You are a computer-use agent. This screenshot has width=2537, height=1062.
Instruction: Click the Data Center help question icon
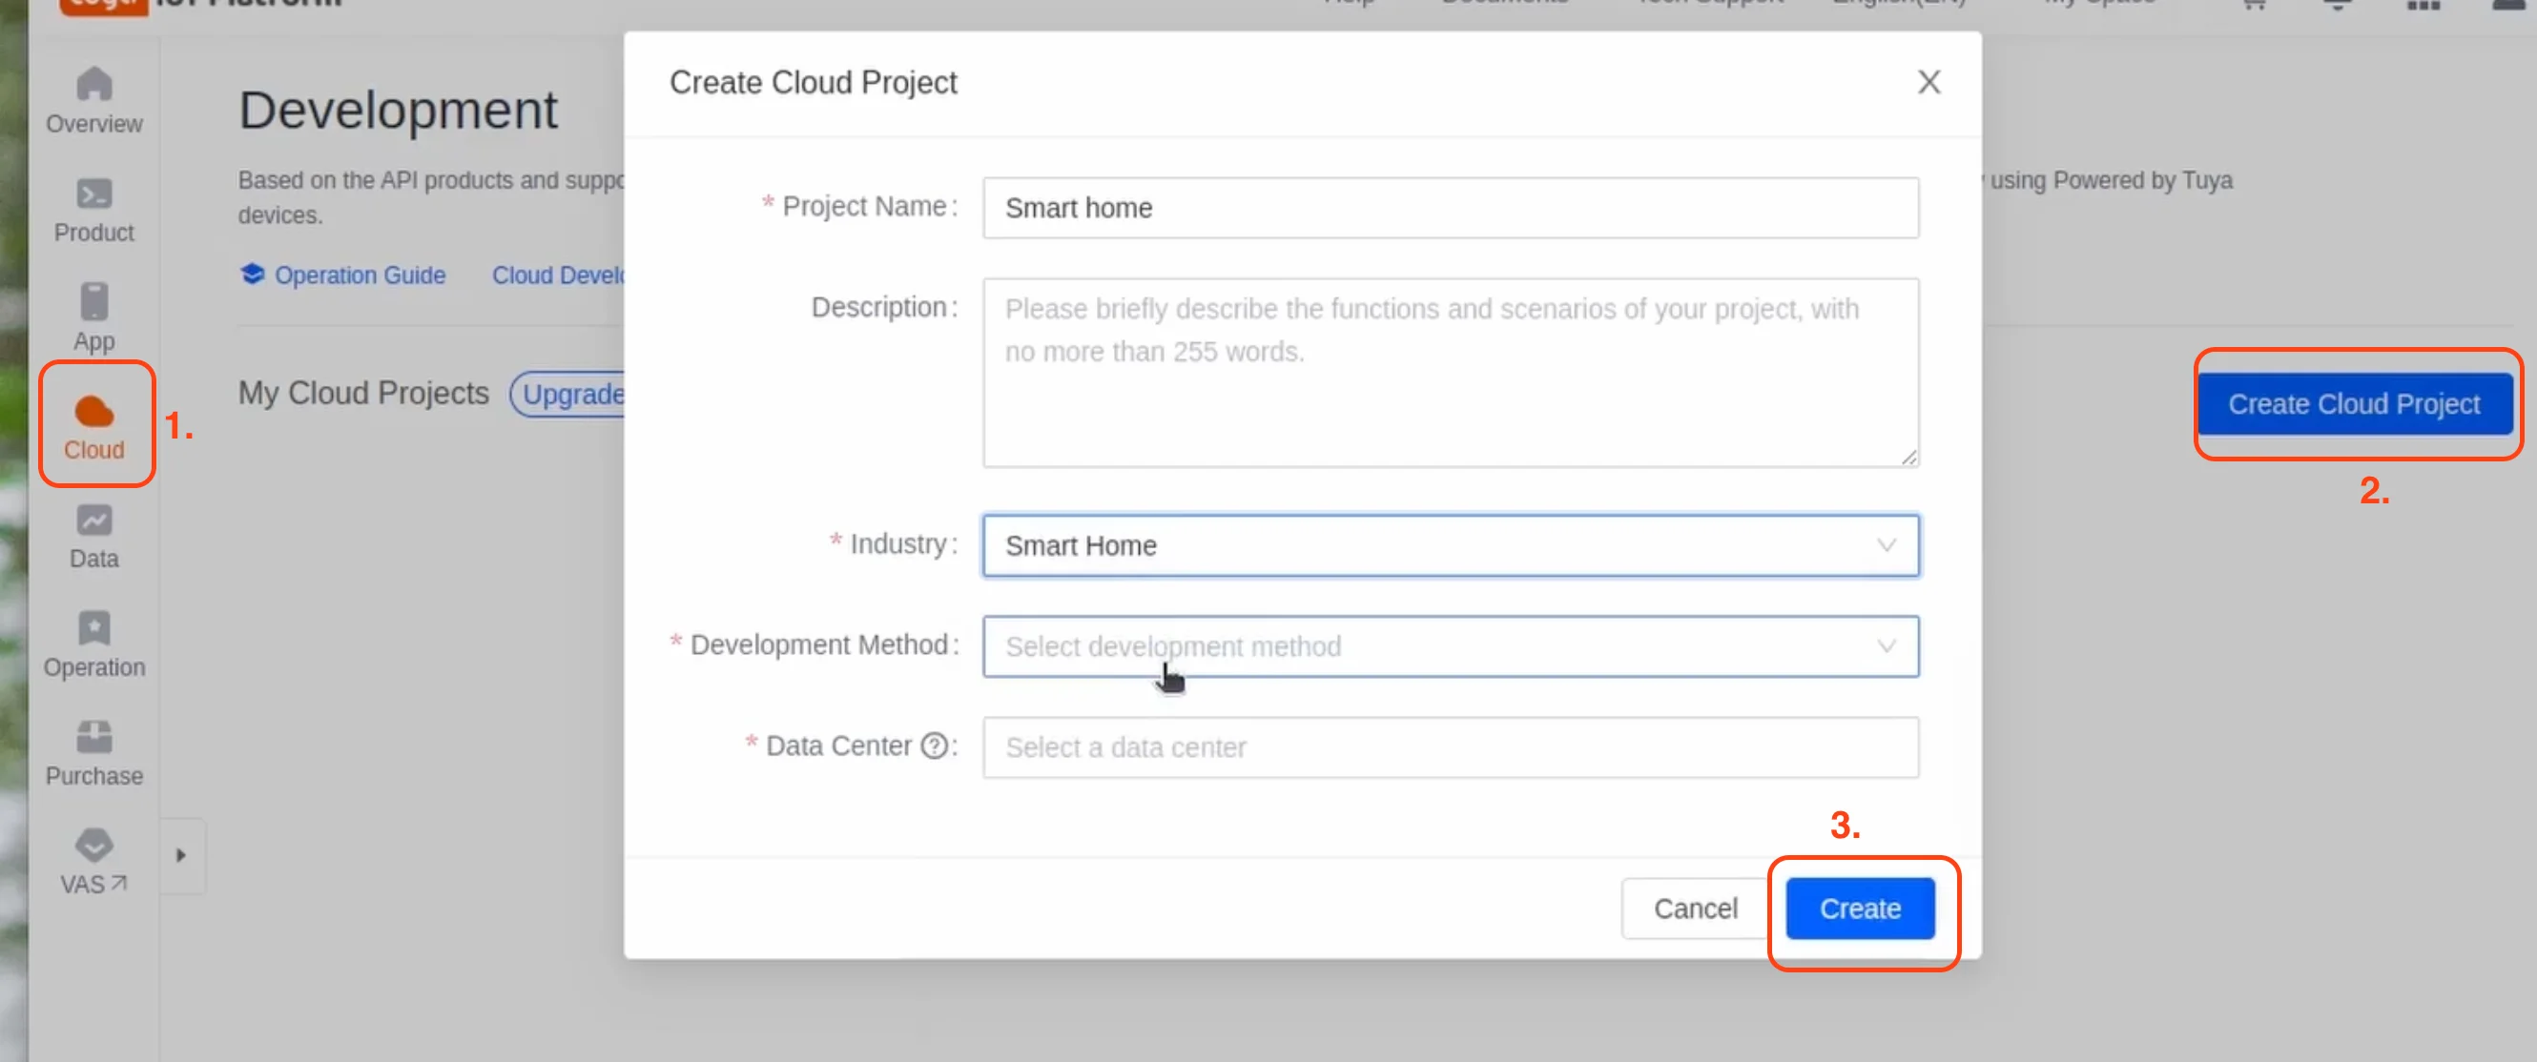tap(934, 746)
